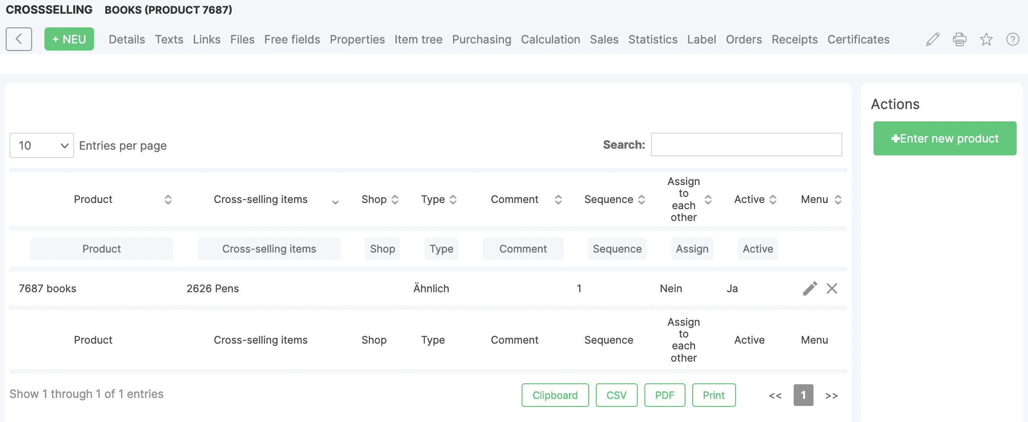This screenshot has width=1028, height=422.
Task: Click the green NEU button
Action: [69, 39]
